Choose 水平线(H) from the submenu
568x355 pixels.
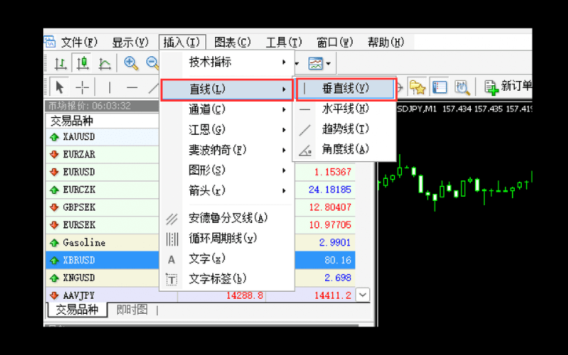click(x=344, y=109)
